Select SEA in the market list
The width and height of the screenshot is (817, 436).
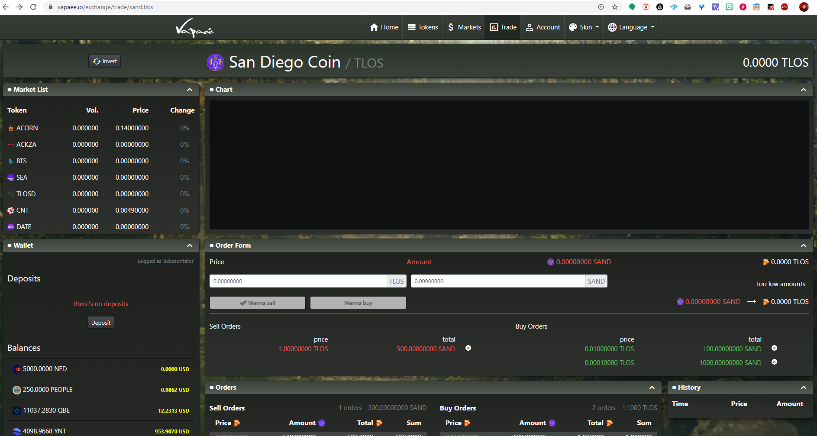pyautogui.click(x=101, y=178)
